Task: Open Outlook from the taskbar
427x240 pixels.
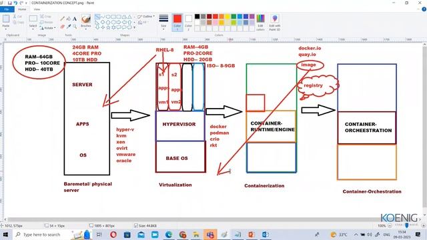Action: tap(266, 234)
